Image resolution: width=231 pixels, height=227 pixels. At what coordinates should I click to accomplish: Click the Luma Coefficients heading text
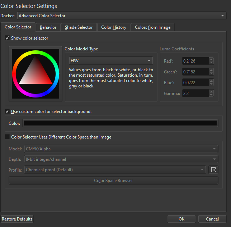[177, 49]
